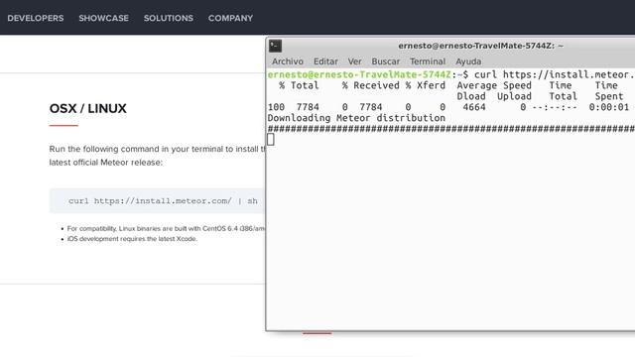Click the terminal cursor block
Screen dimensions: 635x357
(x=271, y=139)
